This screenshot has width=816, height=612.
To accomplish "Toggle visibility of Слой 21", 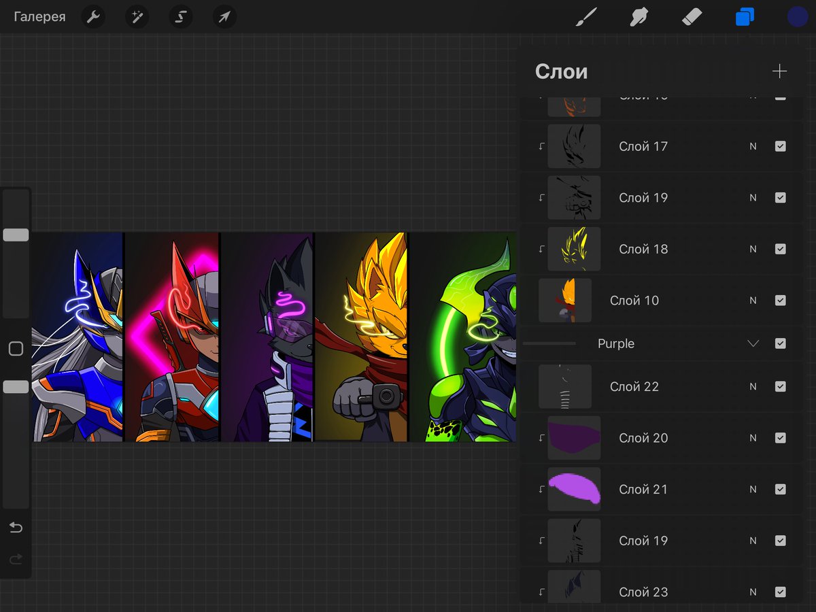I will [x=780, y=489].
